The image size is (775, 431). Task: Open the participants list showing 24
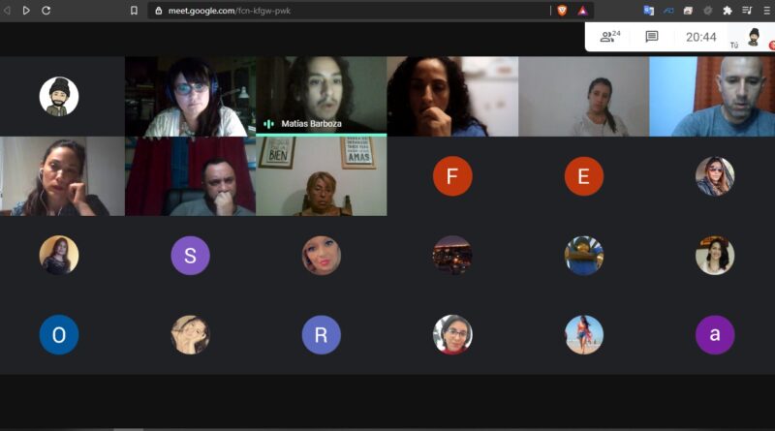[x=609, y=37]
